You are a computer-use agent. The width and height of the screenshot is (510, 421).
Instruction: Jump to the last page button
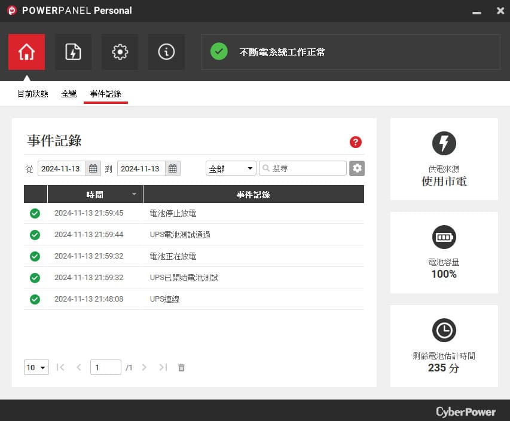tap(163, 367)
